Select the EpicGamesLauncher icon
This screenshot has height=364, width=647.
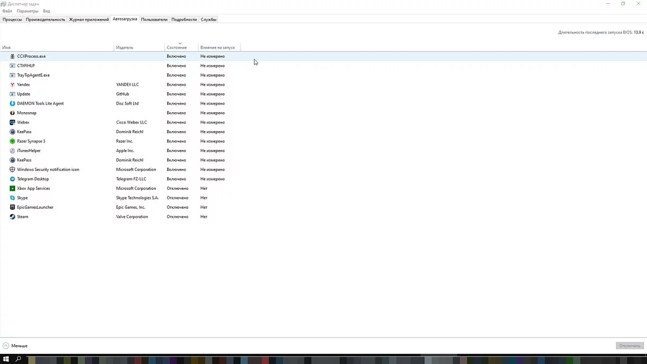click(12, 207)
